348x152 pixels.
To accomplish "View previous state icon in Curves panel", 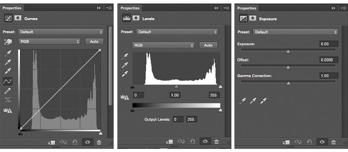I will click(63, 142).
